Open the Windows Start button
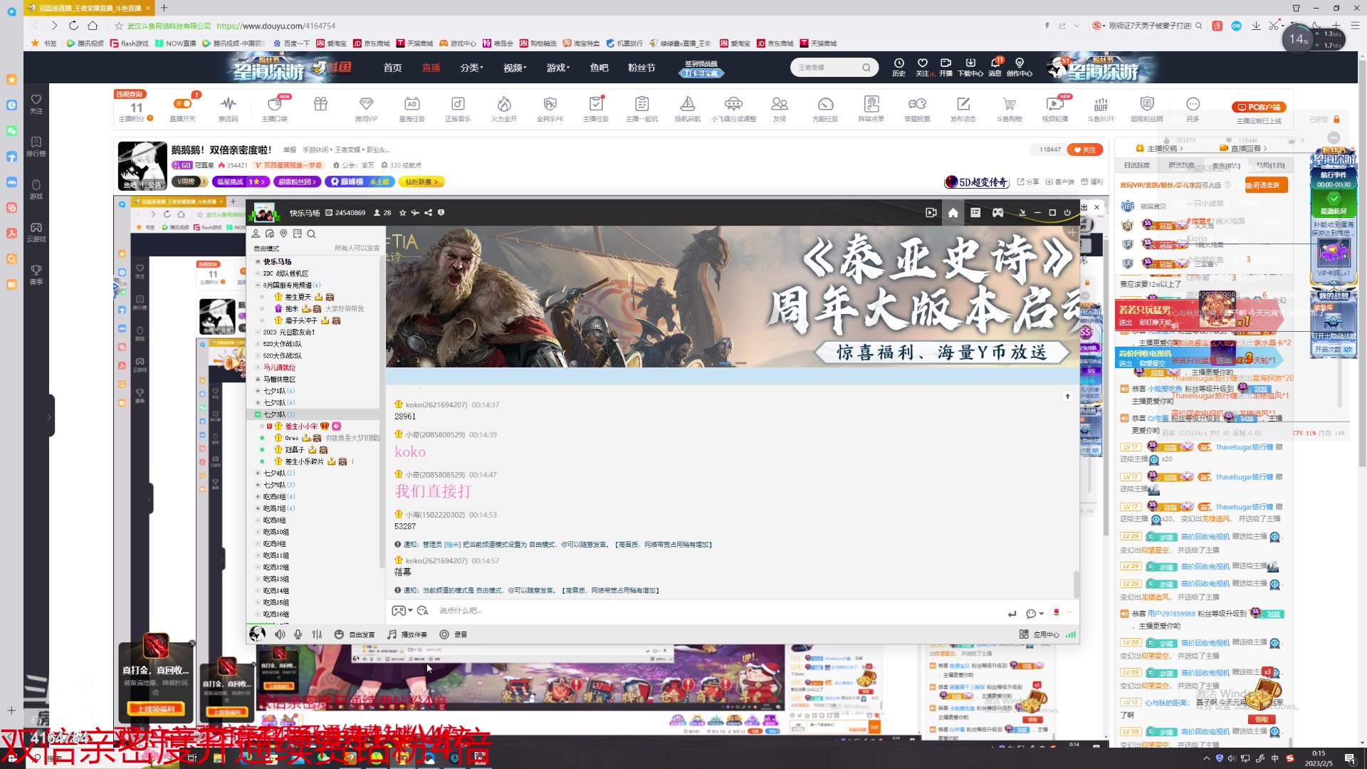 coord(12,758)
